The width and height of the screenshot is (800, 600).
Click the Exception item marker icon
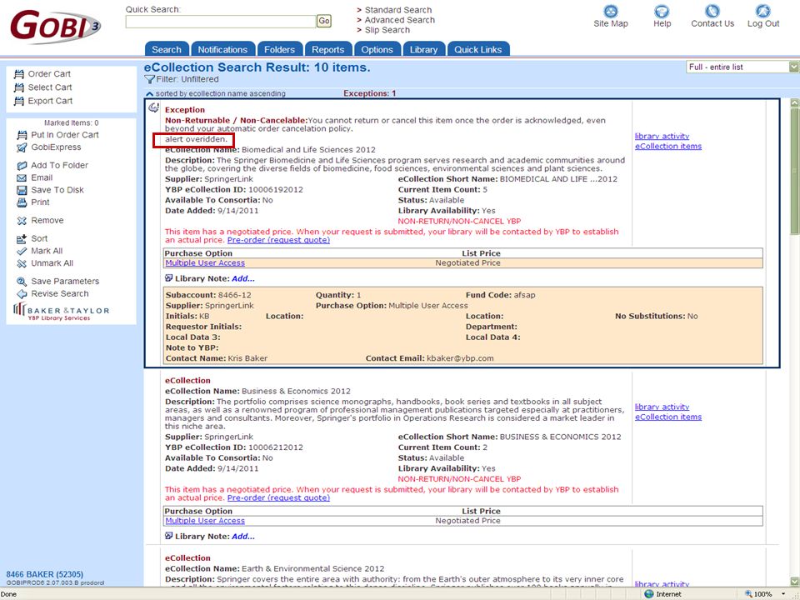pos(153,107)
